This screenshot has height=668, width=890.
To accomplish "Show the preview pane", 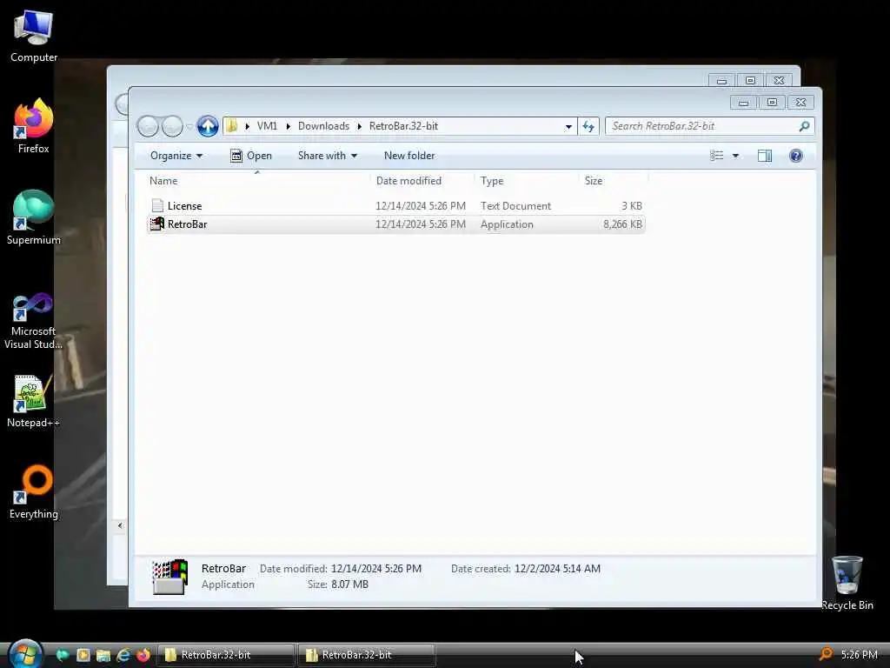I will pos(765,156).
